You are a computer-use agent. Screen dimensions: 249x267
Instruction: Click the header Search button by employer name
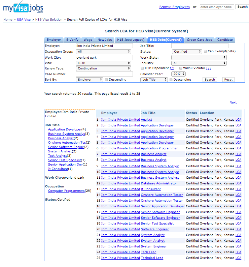pos(242,7)
